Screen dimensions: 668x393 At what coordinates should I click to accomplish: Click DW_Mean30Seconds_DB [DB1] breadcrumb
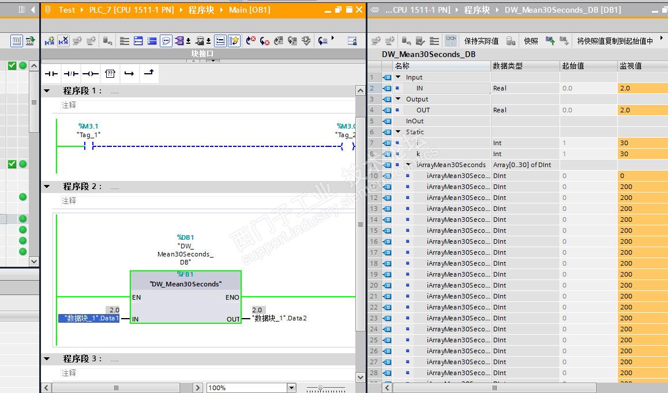pyautogui.click(x=563, y=10)
